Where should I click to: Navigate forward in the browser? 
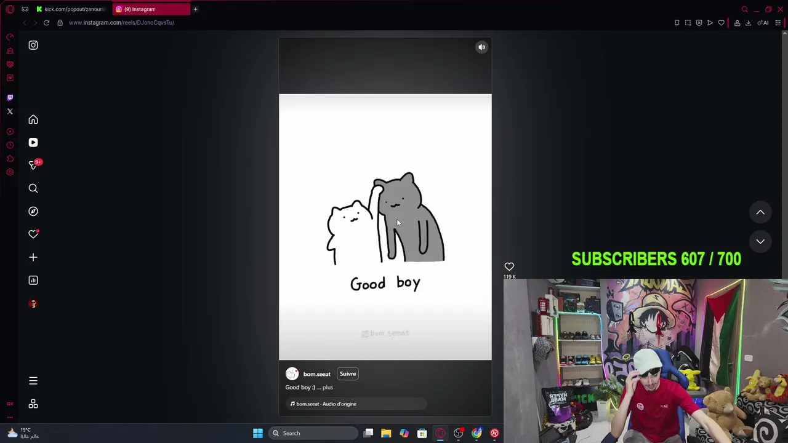(36, 23)
